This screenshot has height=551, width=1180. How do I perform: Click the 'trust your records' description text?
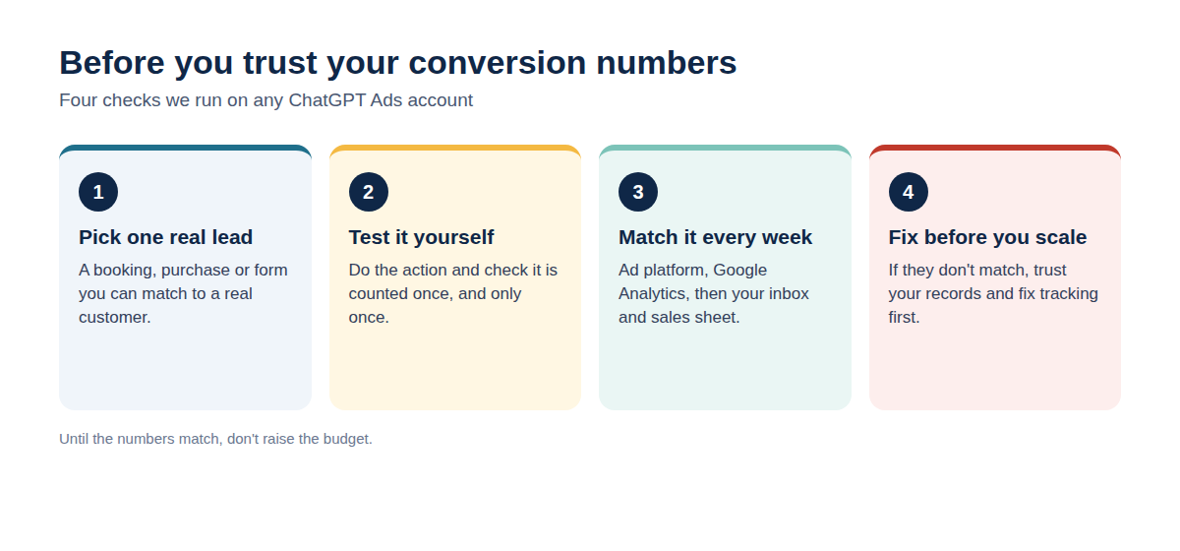994,293
